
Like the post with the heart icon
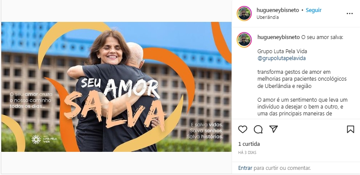242,129
